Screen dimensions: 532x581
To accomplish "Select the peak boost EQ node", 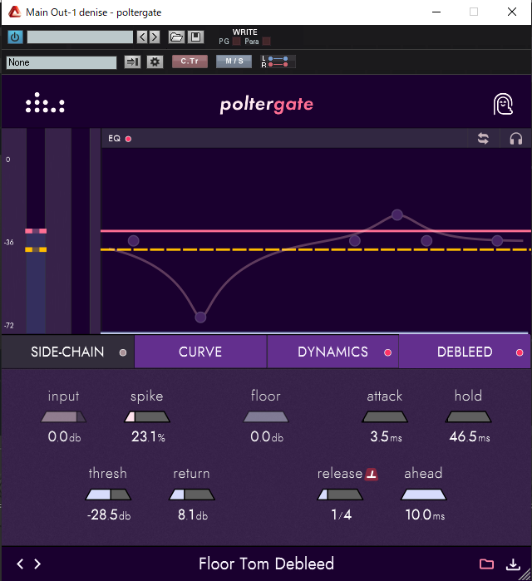I will click(x=397, y=215).
